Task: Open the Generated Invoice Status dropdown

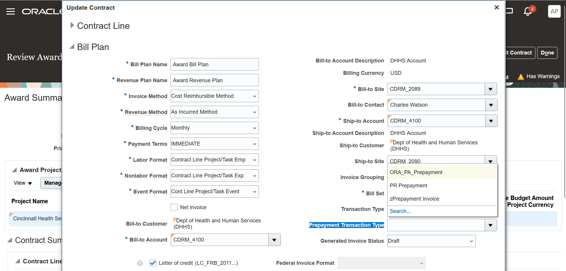Action: pos(431,241)
